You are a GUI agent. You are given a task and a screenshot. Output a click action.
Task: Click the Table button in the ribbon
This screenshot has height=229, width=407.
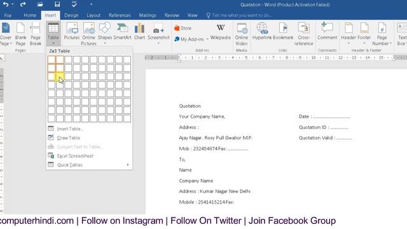click(53, 34)
